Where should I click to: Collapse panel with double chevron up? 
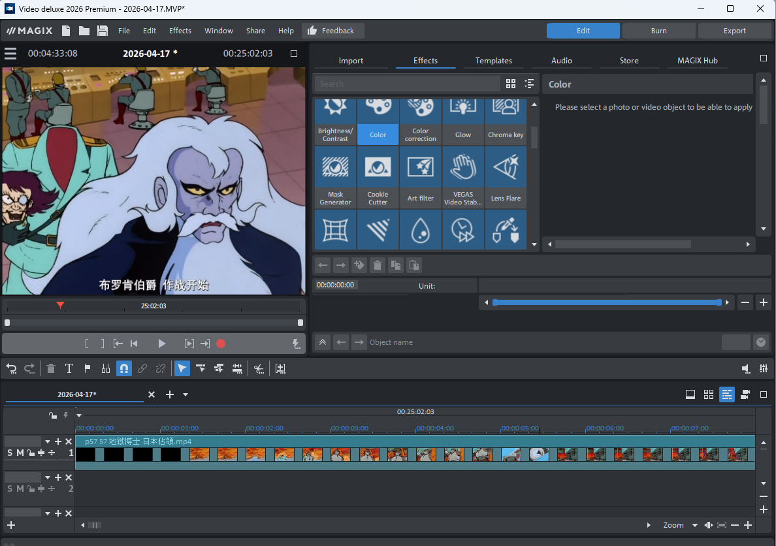coord(323,342)
